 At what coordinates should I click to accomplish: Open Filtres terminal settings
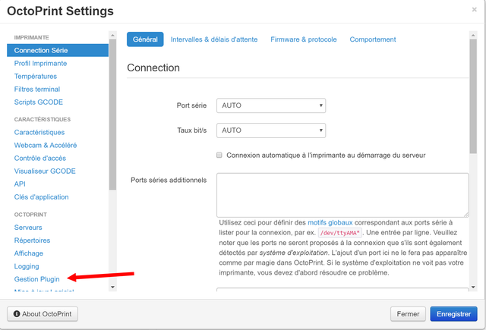tap(37, 90)
